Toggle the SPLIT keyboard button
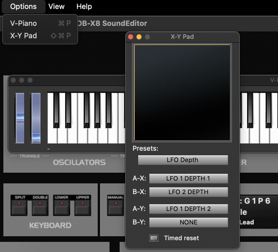 (x=19, y=208)
